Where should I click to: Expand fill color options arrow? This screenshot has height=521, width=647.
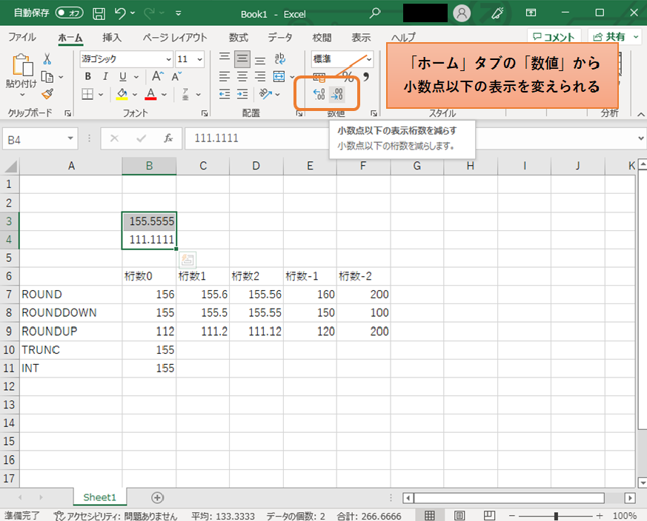tap(135, 95)
